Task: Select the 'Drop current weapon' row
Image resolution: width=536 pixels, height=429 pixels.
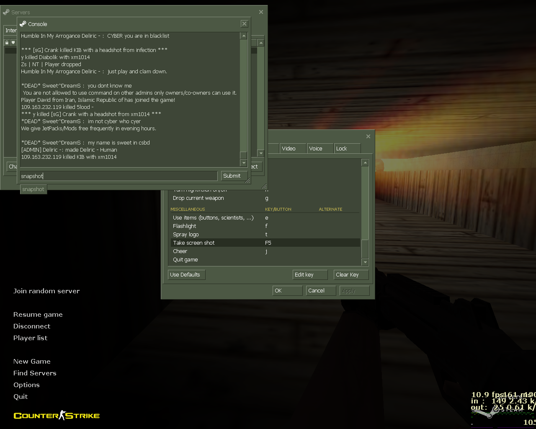Action: [265, 198]
